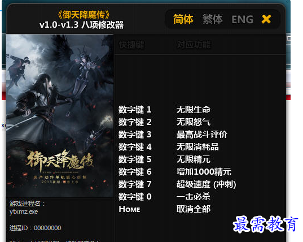Click the 对应功能 column header
Screen dimensions: 303x242
(x=194, y=45)
